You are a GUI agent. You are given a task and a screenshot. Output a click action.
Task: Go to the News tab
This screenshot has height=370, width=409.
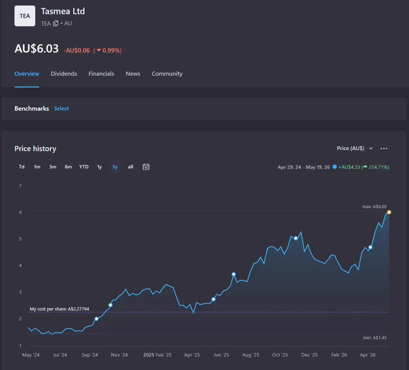133,74
